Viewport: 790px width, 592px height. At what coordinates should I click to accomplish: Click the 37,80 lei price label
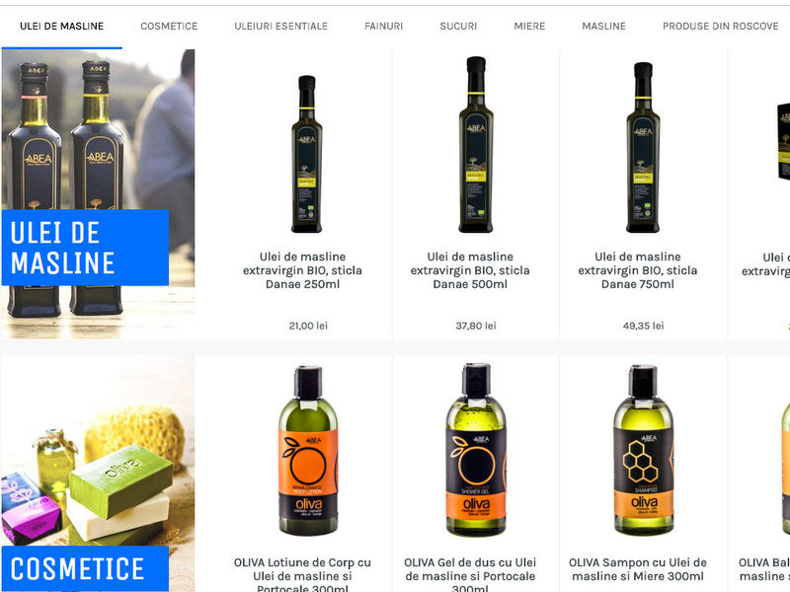[476, 326]
